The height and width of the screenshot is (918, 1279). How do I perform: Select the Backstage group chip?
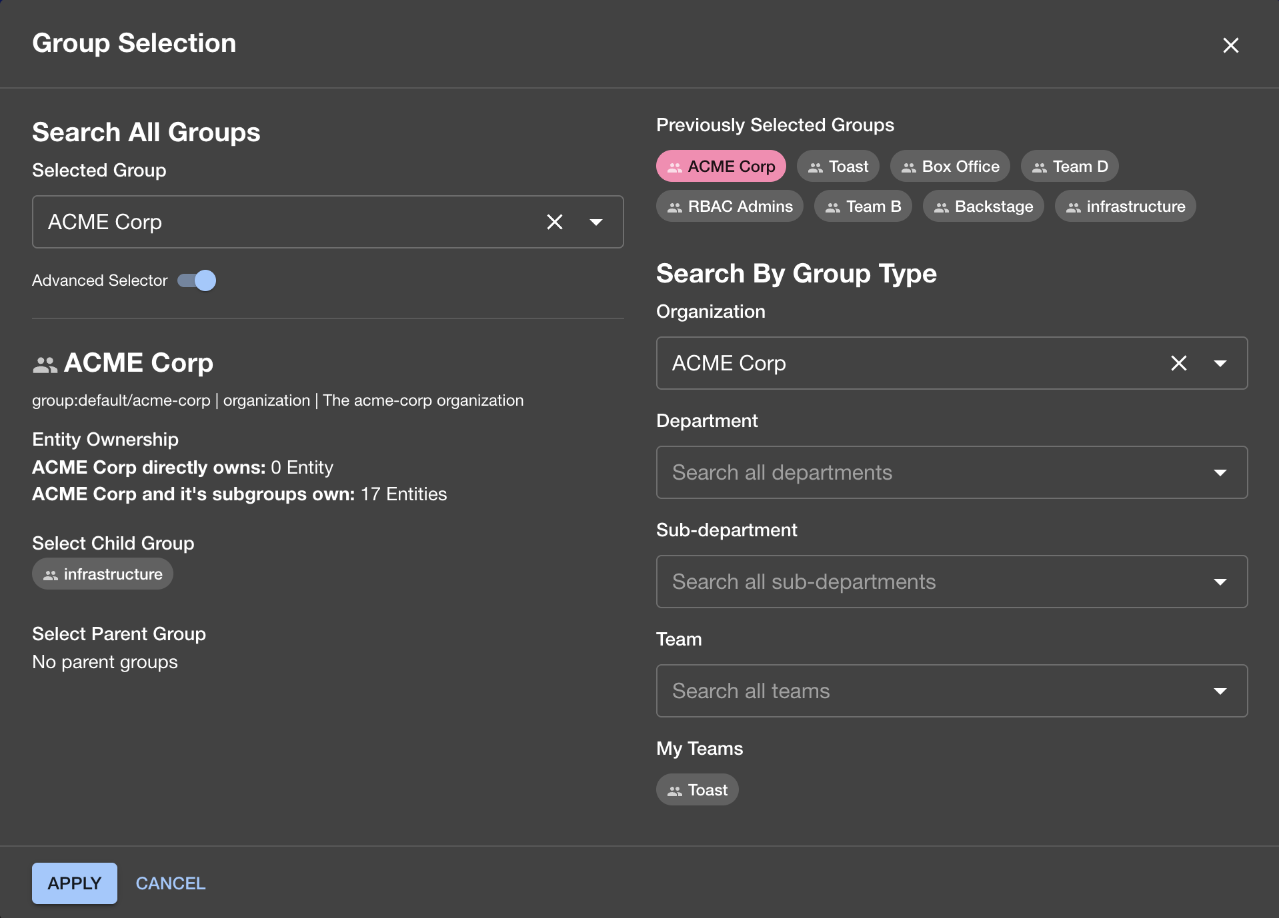coord(984,206)
